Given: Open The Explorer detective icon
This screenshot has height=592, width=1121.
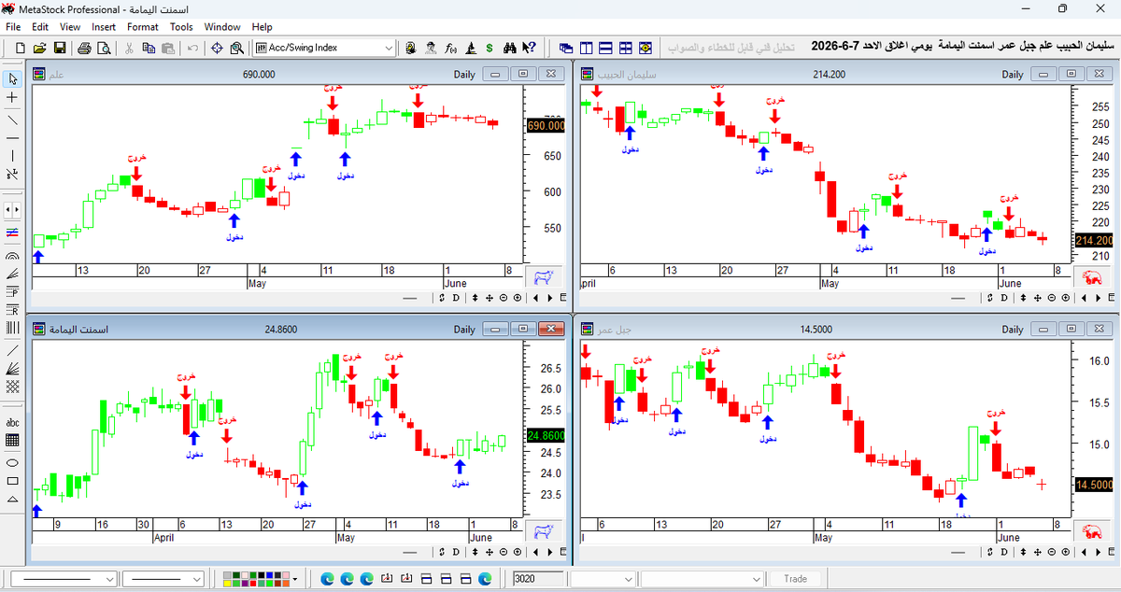Looking at the screenshot, I should pyautogui.click(x=431, y=48).
